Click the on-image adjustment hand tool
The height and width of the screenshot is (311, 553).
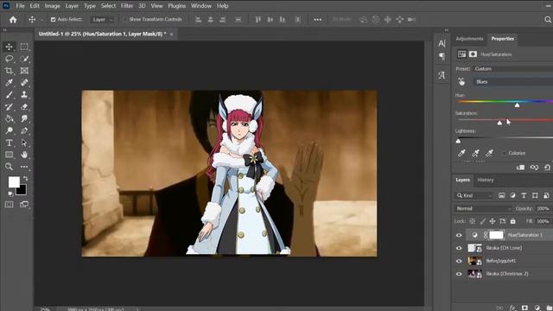pos(461,82)
